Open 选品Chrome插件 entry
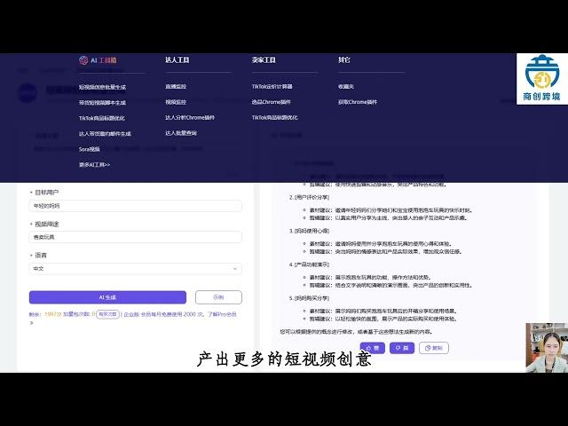 (272, 102)
